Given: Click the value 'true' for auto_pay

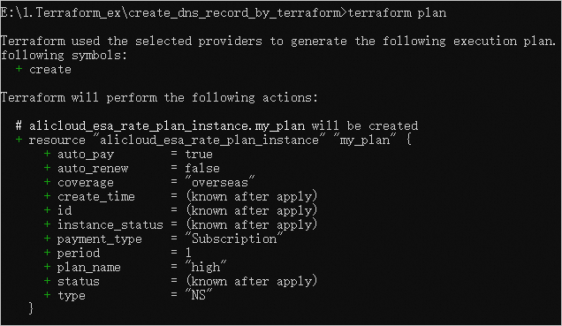Looking at the screenshot, I should point(199,154).
